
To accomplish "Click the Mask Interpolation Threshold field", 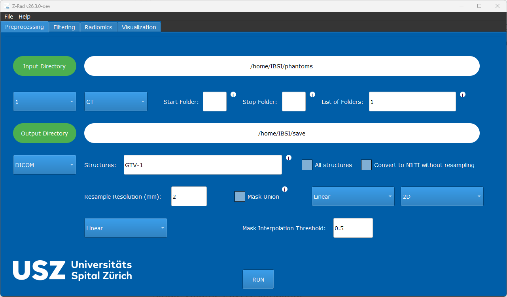I will coord(353,228).
